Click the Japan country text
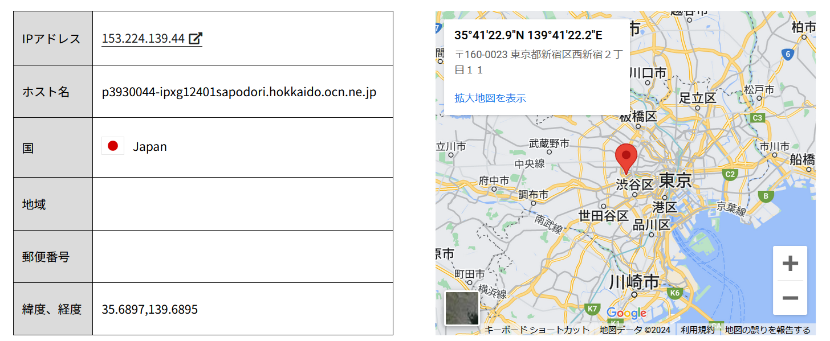Image resolution: width=830 pixels, height=341 pixels. click(x=150, y=146)
